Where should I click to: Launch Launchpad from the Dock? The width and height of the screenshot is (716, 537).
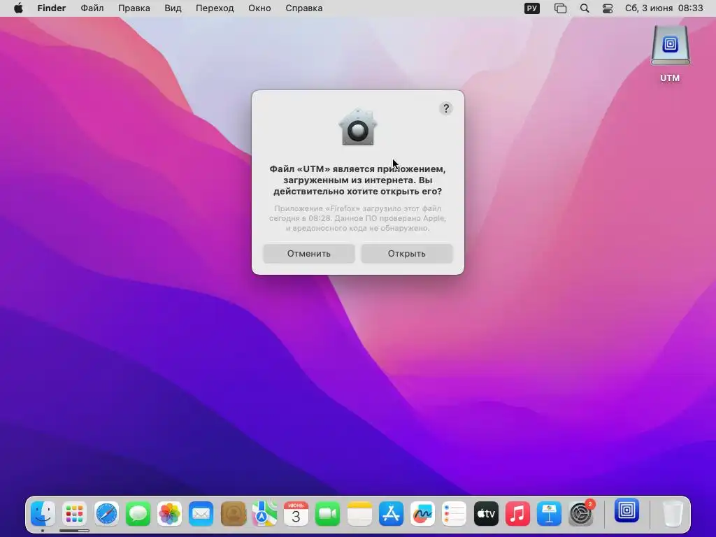point(74,514)
